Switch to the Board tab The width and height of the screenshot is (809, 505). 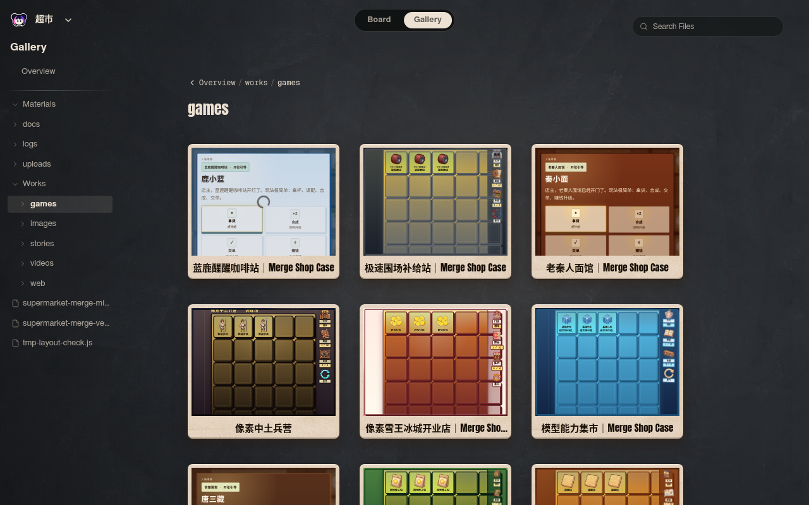pyautogui.click(x=379, y=20)
